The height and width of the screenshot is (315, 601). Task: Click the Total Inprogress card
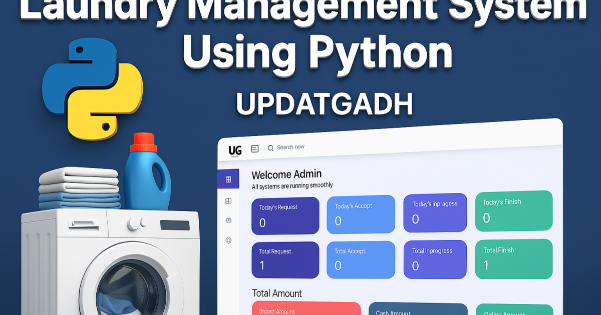click(x=435, y=258)
